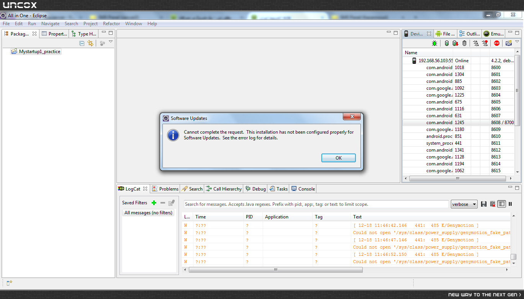Close the LogCat tab
524x299 pixels.
[x=145, y=189]
